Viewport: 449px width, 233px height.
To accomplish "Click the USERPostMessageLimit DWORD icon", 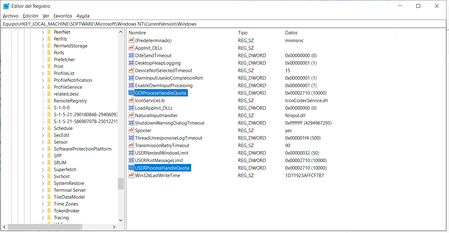I will (131, 160).
